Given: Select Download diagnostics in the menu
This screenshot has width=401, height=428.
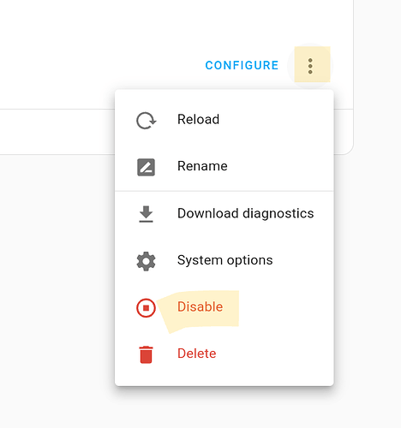Looking at the screenshot, I should (224, 213).
